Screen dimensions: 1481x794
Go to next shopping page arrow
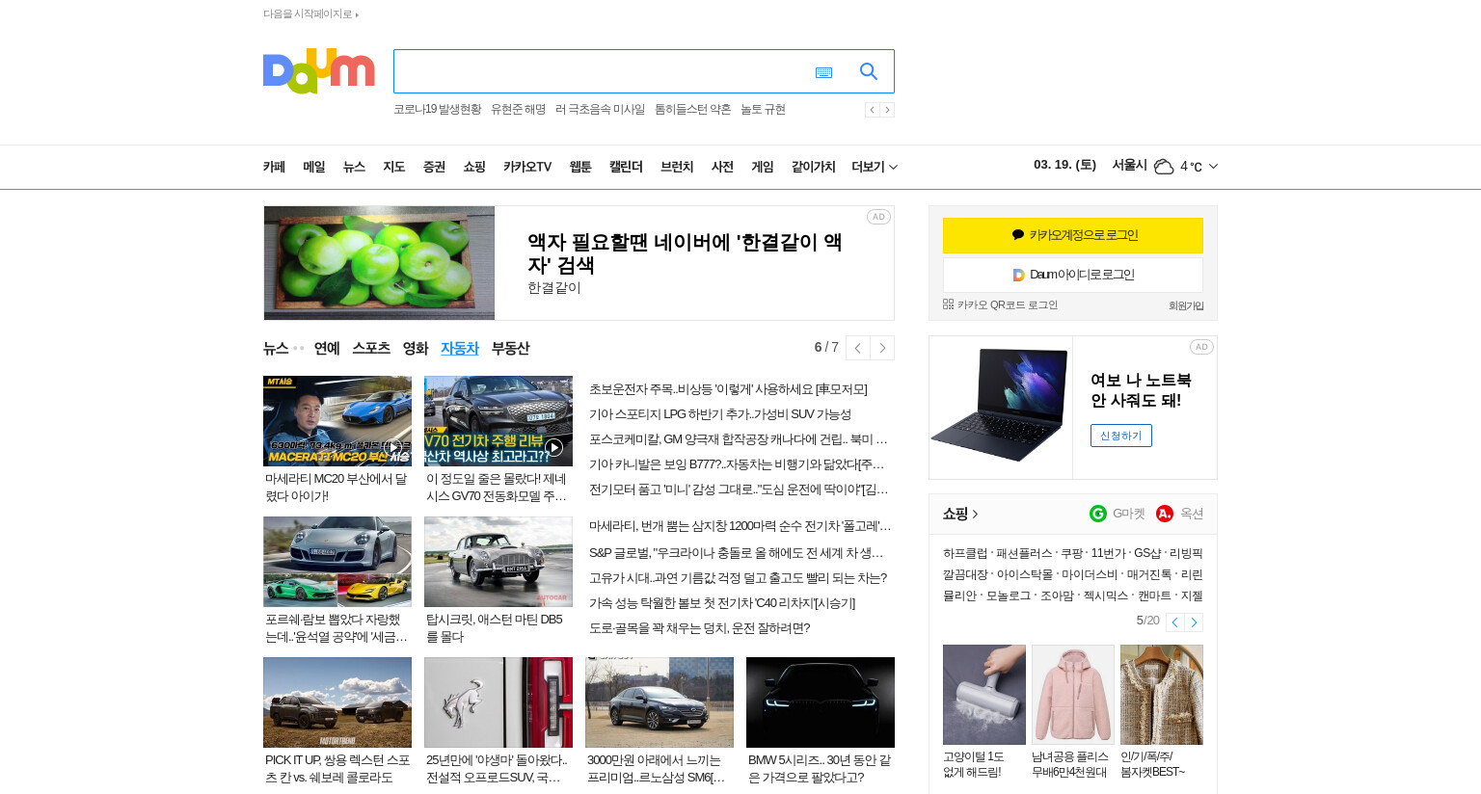1194,622
